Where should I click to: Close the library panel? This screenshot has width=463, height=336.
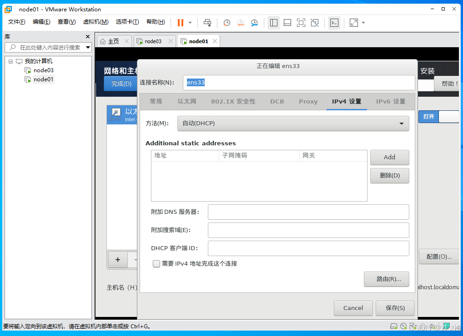[x=88, y=36]
